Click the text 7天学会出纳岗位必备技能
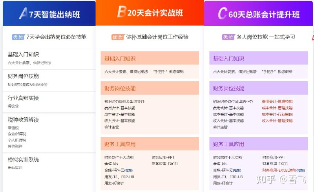This screenshot has width=314, height=192. point(57,37)
